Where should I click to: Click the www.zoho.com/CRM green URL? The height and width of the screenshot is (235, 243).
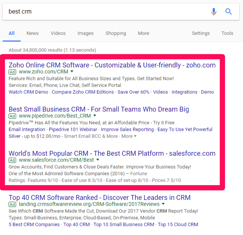(x=43, y=72)
